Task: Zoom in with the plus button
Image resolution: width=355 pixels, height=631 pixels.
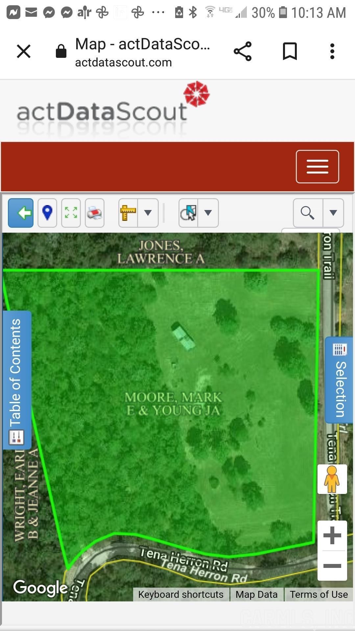Action: [x=332, y=536]
